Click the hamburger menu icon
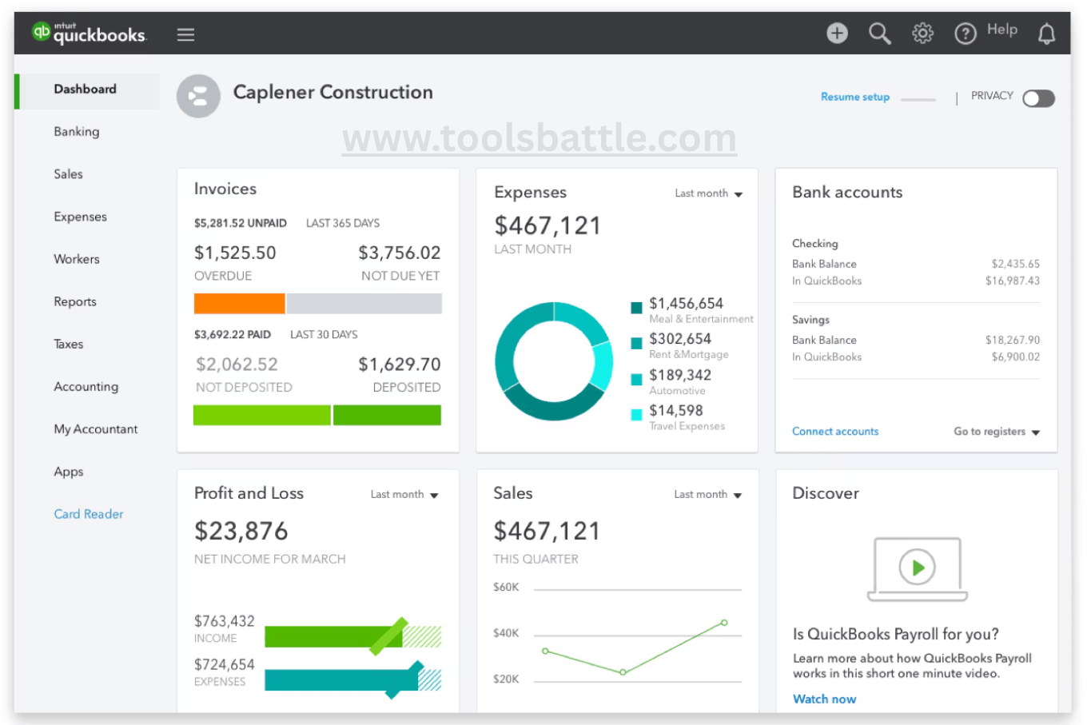Image resolution: width=1087 pixels, height=725 pixels. point(185,34)
